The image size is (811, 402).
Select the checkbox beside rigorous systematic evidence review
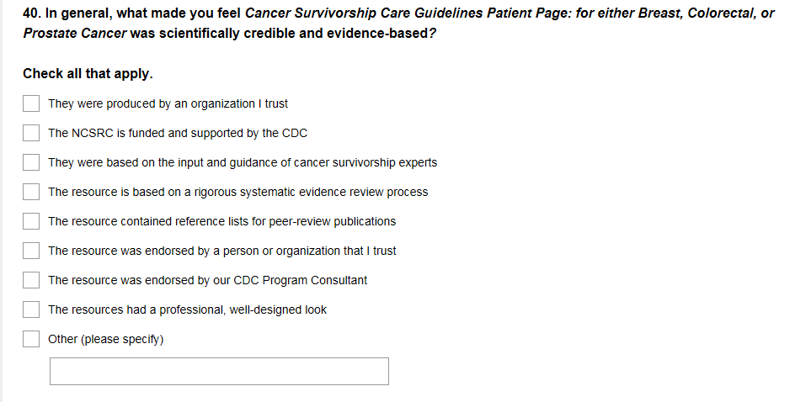(31, 192)
